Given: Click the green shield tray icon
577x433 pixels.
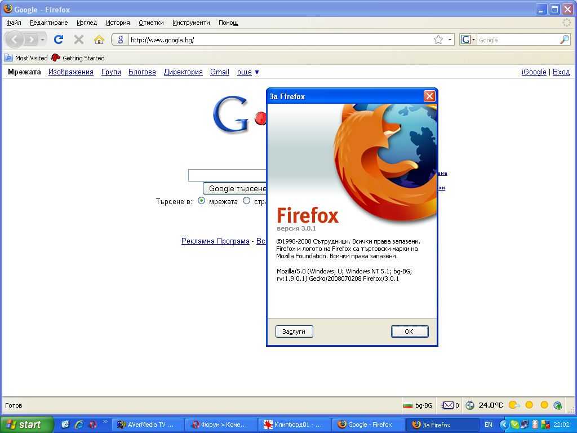Looking at the screenshot, I should (514, 425).
